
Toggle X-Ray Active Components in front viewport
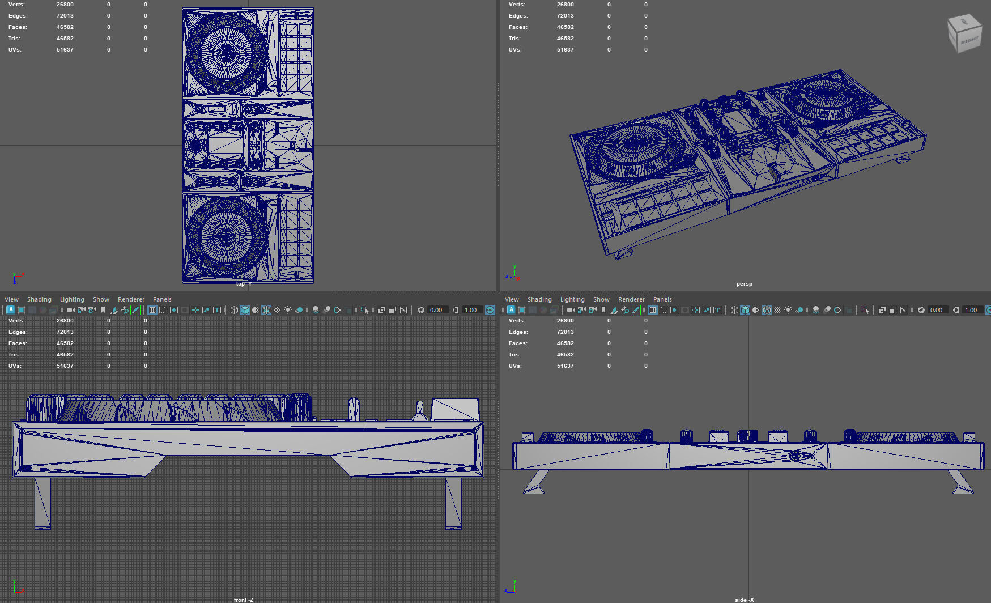click(392, 310)
